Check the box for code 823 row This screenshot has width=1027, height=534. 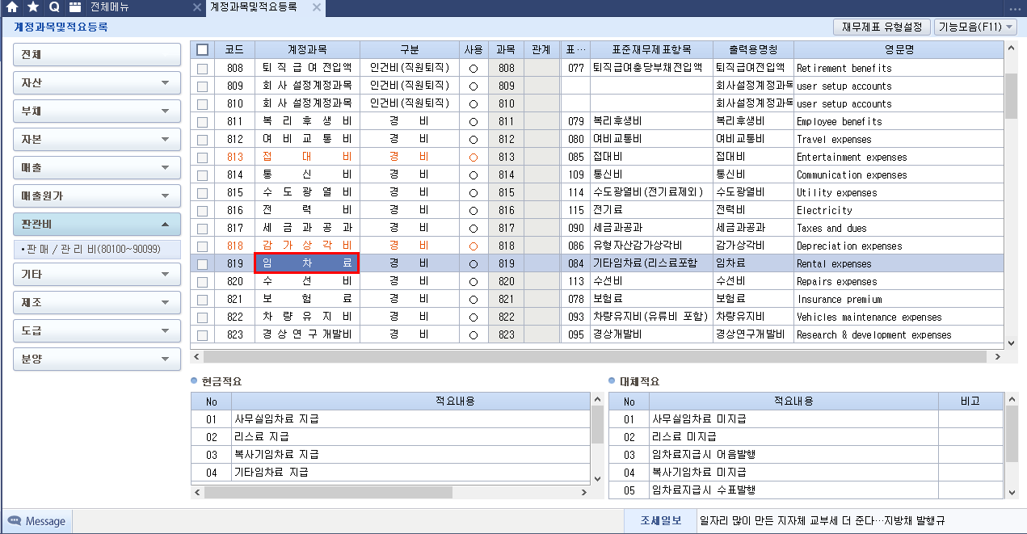click(x=202, y=335)
